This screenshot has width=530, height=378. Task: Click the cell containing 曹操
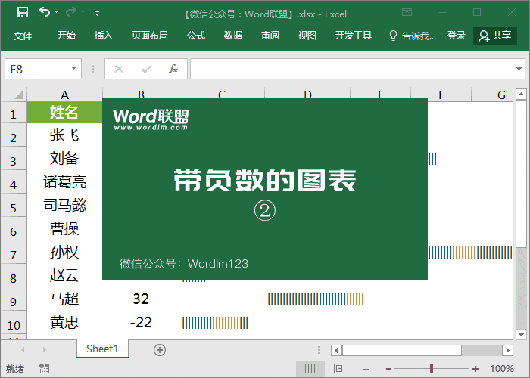[x=64, y=228]
